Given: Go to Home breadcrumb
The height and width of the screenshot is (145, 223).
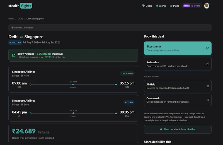Looking at the screenshot, I should click(x=11, y=19).
